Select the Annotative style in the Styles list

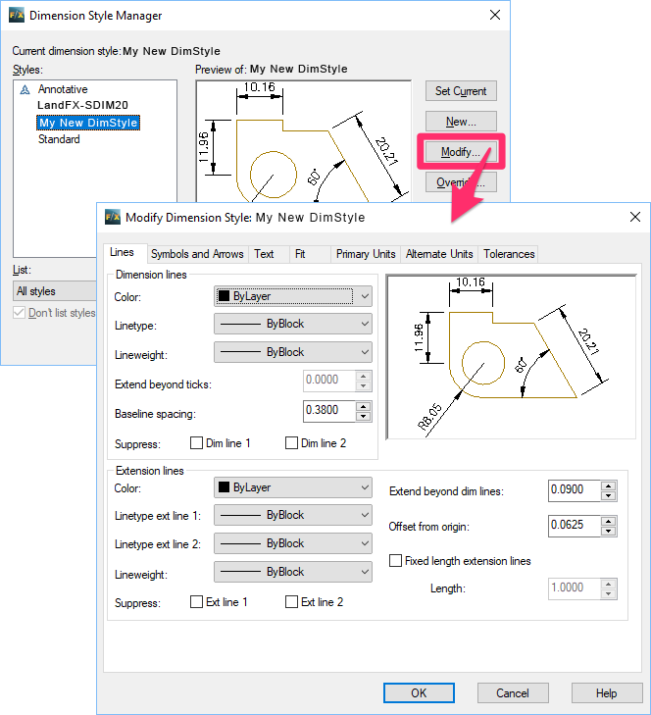point(63,89)
